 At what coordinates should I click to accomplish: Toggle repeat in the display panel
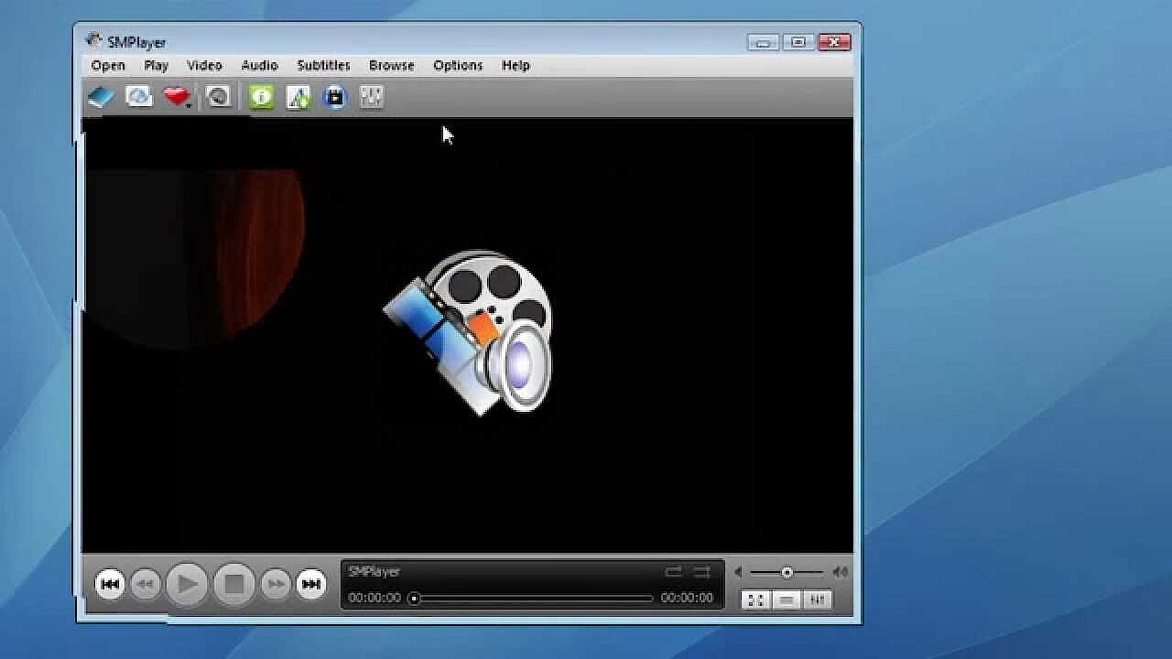coord(673,572)
